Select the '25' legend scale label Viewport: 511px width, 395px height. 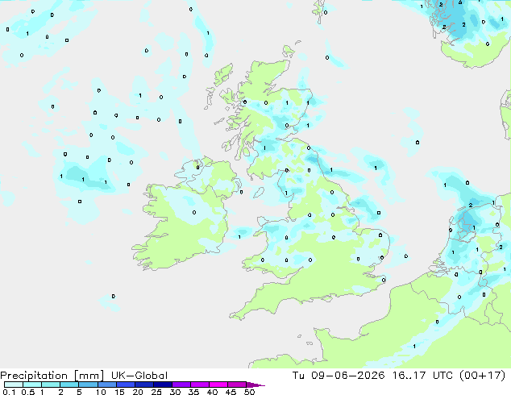point(156,392)
